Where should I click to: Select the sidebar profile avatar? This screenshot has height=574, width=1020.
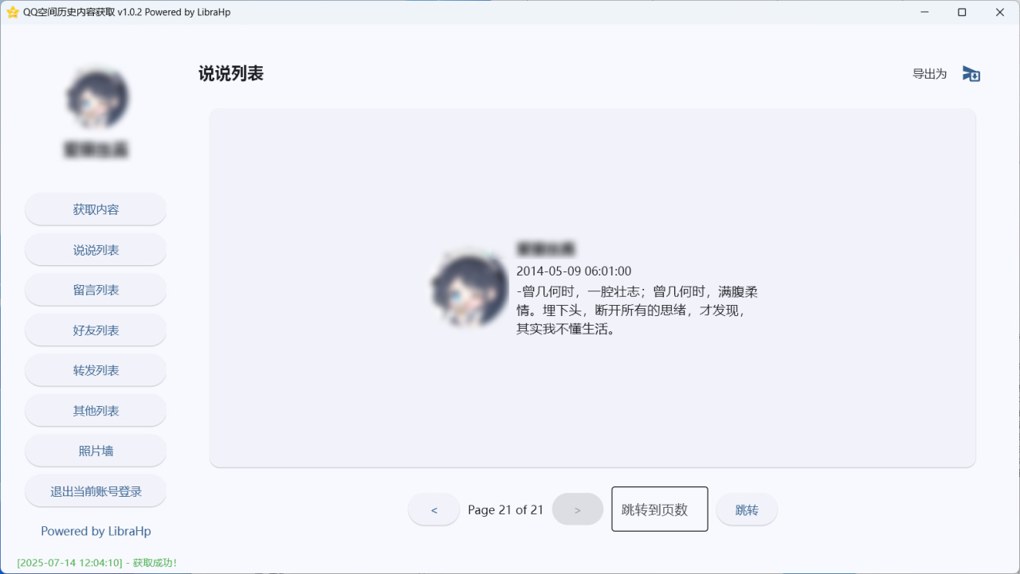click(96, 99)
